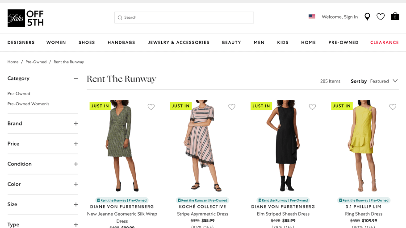Expand the Price filter

pyautogui.click(x=75, y=144)
